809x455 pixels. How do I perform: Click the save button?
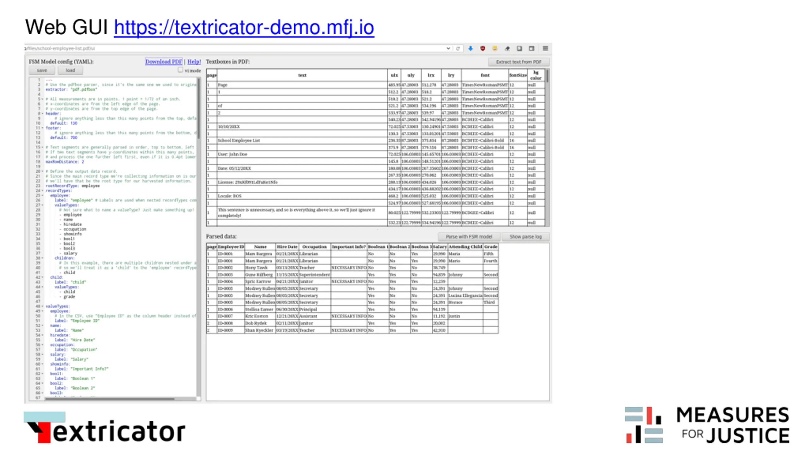(42, 70)
